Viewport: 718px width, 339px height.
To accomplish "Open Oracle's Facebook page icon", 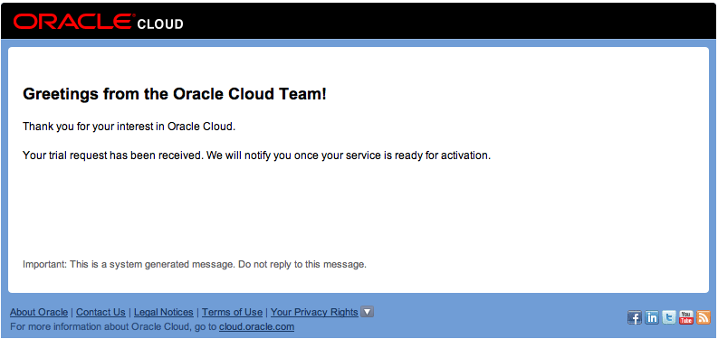I will tap(634, 317).
